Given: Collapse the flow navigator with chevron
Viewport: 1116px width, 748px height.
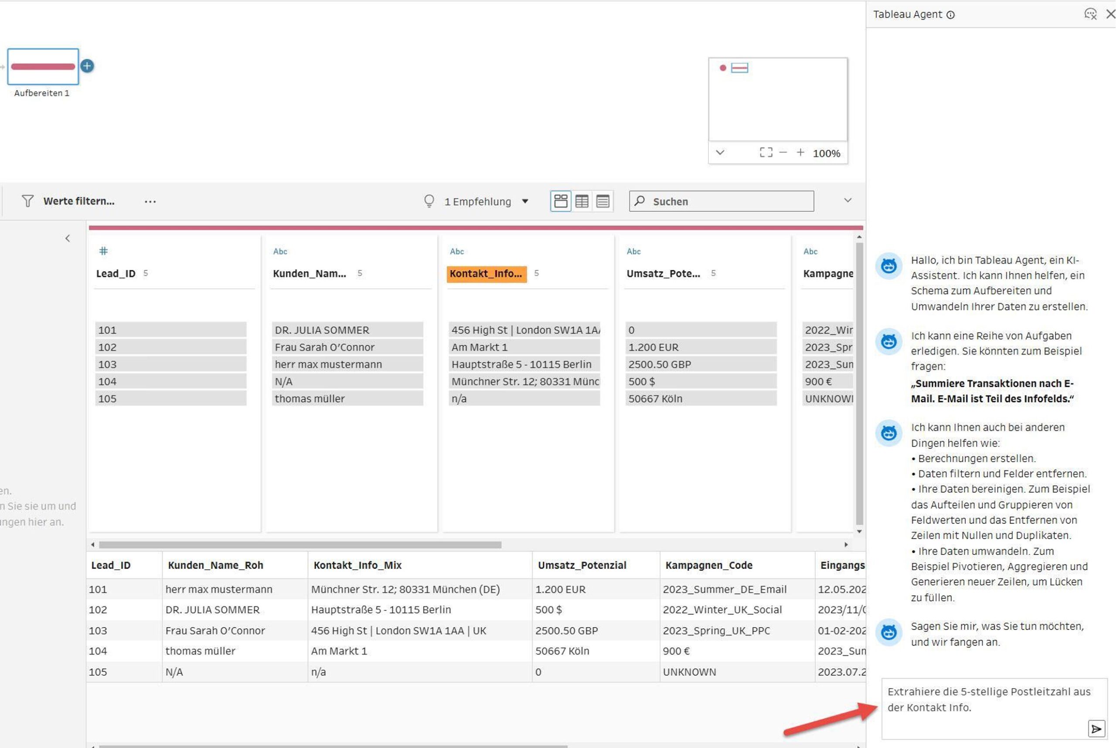Looking at the screenshot, I should pyautogui.click(x=720, y=153).
